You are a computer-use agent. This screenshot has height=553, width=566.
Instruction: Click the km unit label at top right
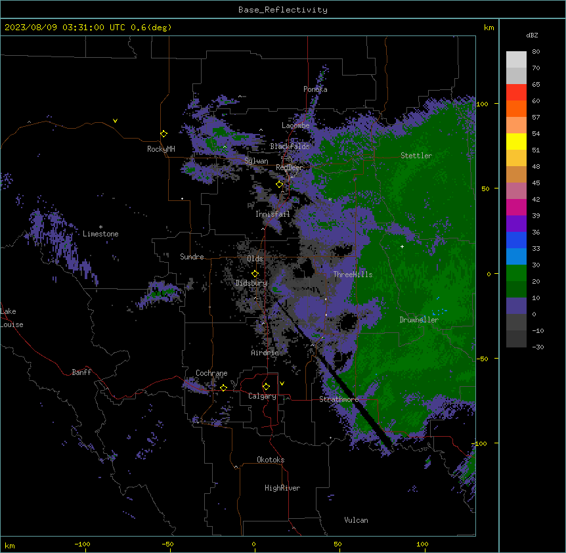tap(489, 28)
